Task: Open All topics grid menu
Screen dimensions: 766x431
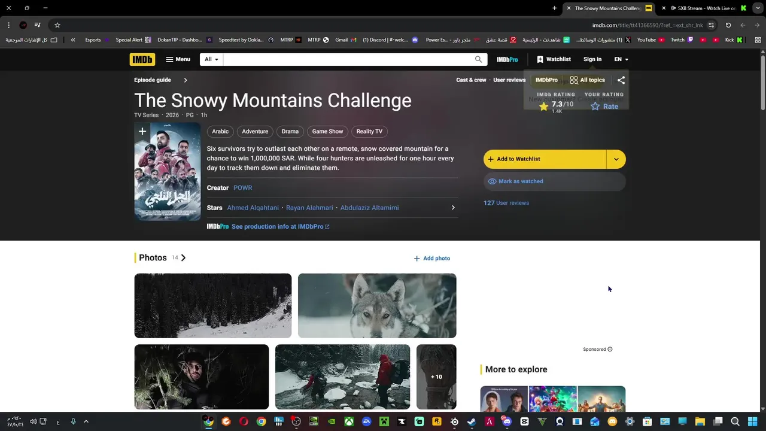Action: point(587,80)
